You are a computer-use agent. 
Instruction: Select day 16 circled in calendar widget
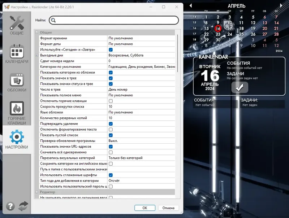[218, 29]
